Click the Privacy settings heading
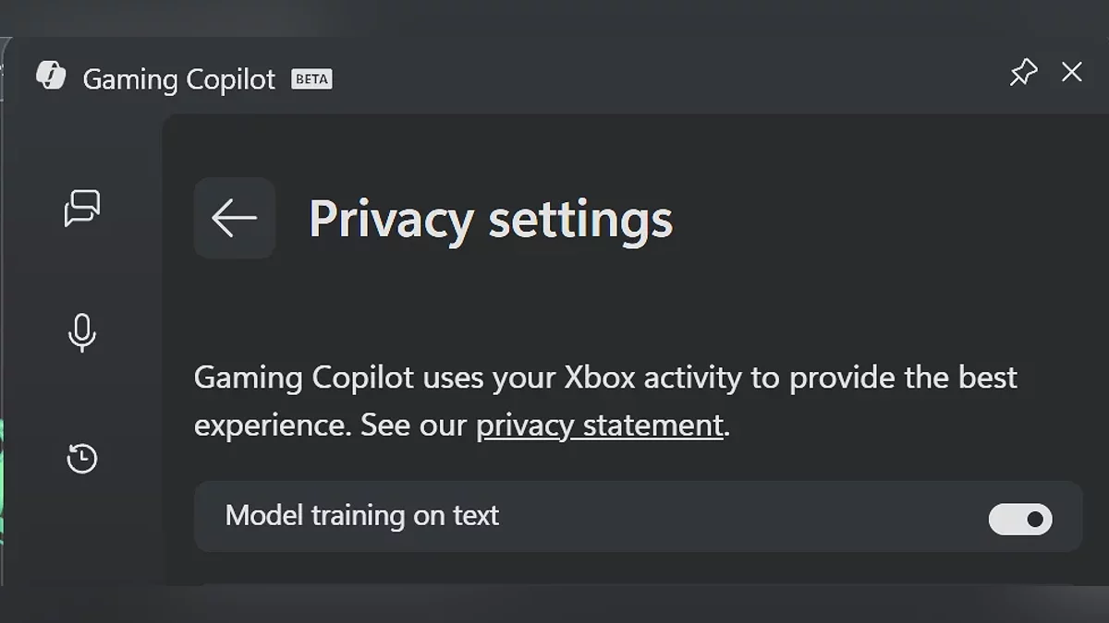This screenshot has width=1109, height=623. [491, 219]
